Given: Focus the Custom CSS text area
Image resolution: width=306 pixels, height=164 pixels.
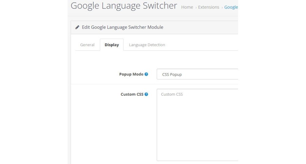Looking at the screenshot, I should coord(197,129).
